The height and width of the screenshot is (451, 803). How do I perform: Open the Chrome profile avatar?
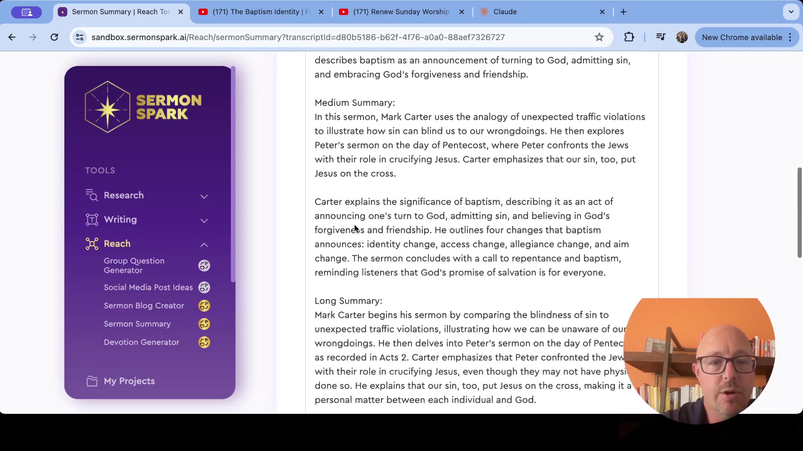click(x=682, y=37)
